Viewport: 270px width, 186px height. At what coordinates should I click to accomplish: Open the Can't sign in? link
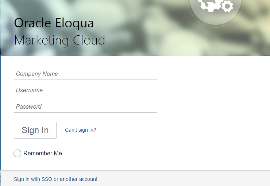81,130
